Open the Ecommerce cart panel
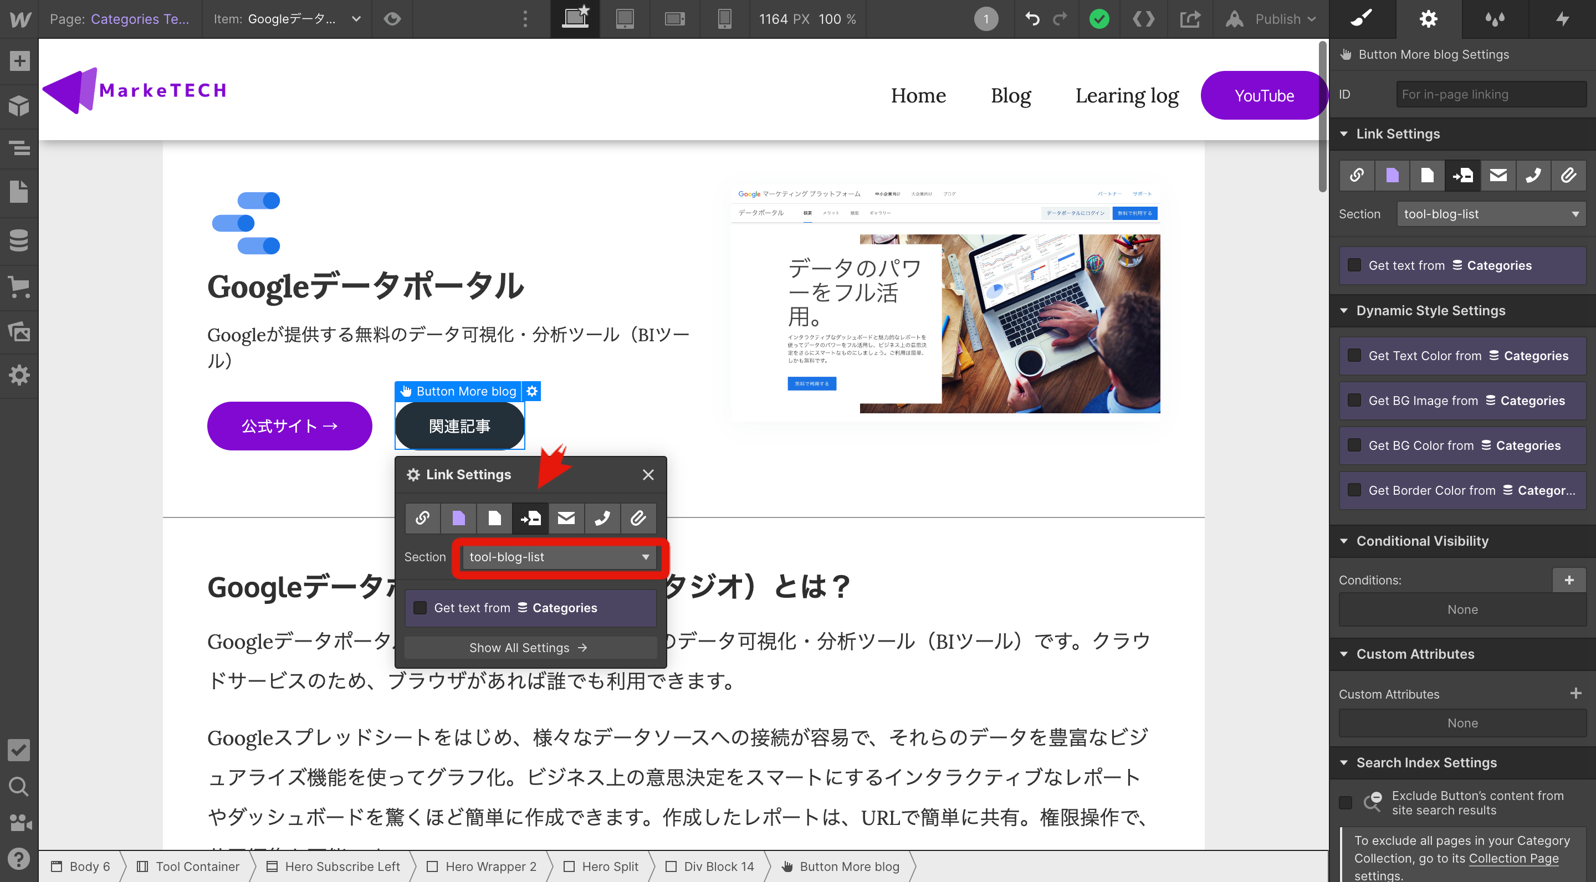Image resolution: width=1596 pixels, height=882 pixels. [x=19, y=287]
